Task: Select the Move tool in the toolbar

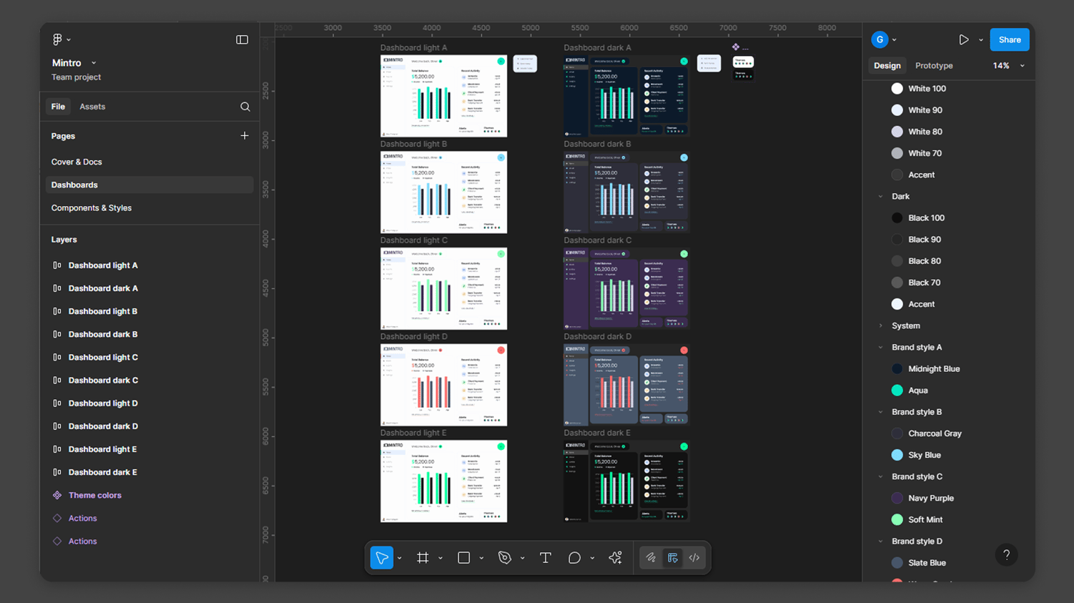Action: click(382, 558)
